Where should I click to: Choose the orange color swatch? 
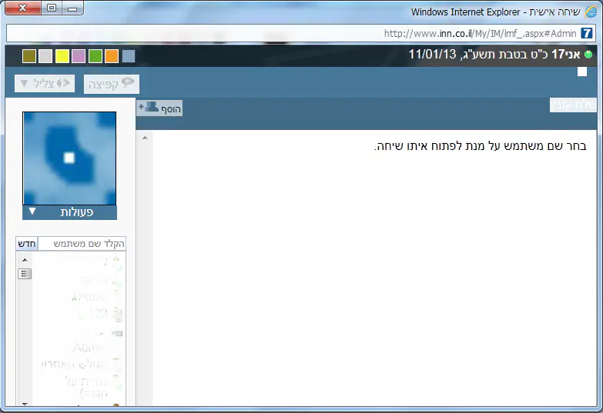click(112, 56)
